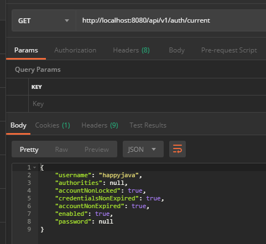Click the request URL field

(x=171, y=20)
